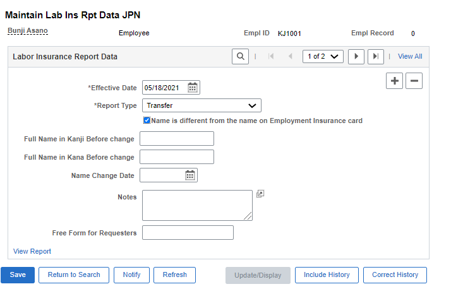451x301 pixels.
Task: Delete row with minus button
Action: (414, 81)
